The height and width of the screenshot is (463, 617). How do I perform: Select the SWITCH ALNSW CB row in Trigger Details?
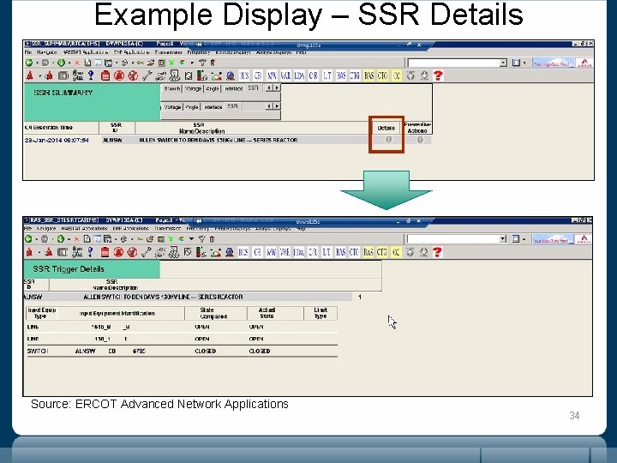pos(182,351)
